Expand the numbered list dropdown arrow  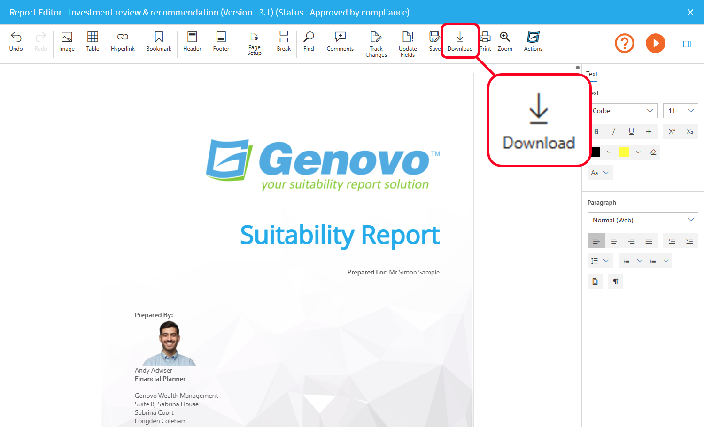pos(666,261)
